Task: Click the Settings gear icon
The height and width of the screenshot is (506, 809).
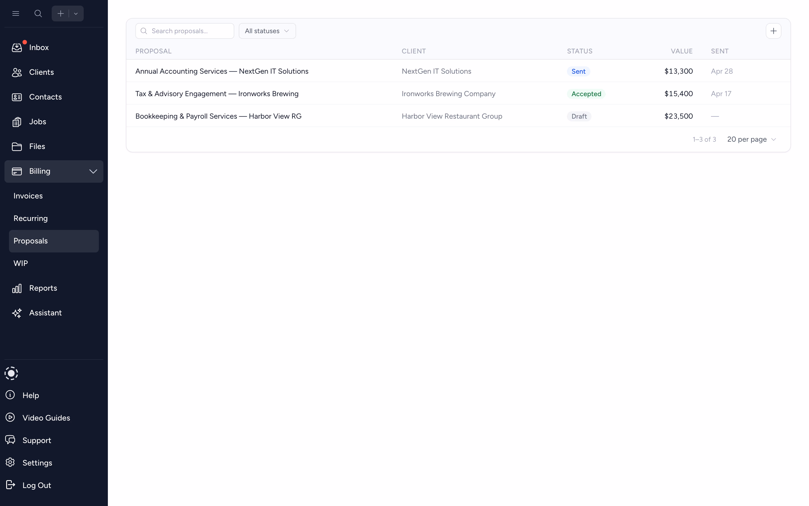Action: pos(10,462)
